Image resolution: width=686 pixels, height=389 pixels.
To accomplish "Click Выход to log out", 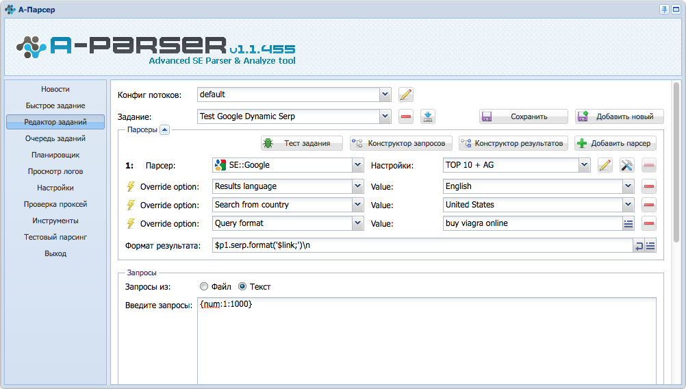I will tap(55, 253).
